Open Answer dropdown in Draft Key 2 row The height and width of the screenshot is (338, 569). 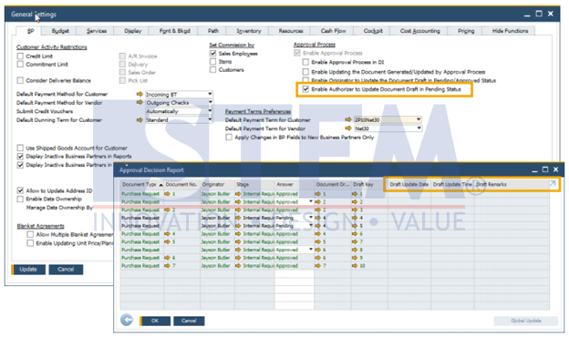[311, 201]
